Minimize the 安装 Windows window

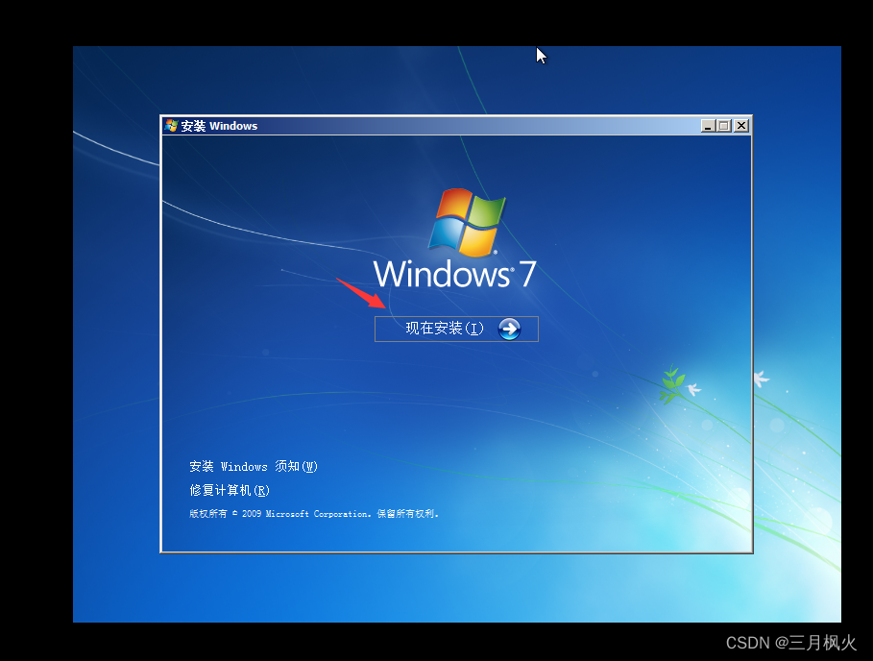click(708, 126)
